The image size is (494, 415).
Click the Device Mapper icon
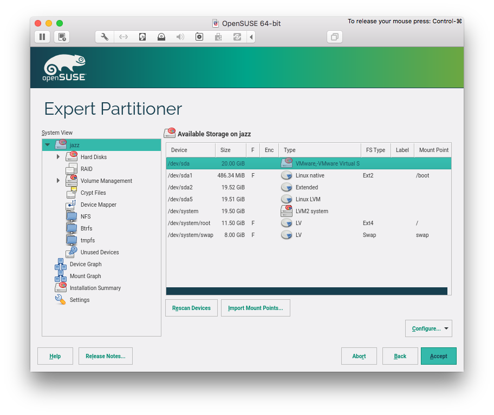click(71, 205)
